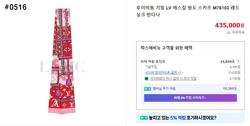The image size is (250, 126).
Task: Expand the chevron after 네이버페이 머니 최대 적립
Action: coord(198,78)
